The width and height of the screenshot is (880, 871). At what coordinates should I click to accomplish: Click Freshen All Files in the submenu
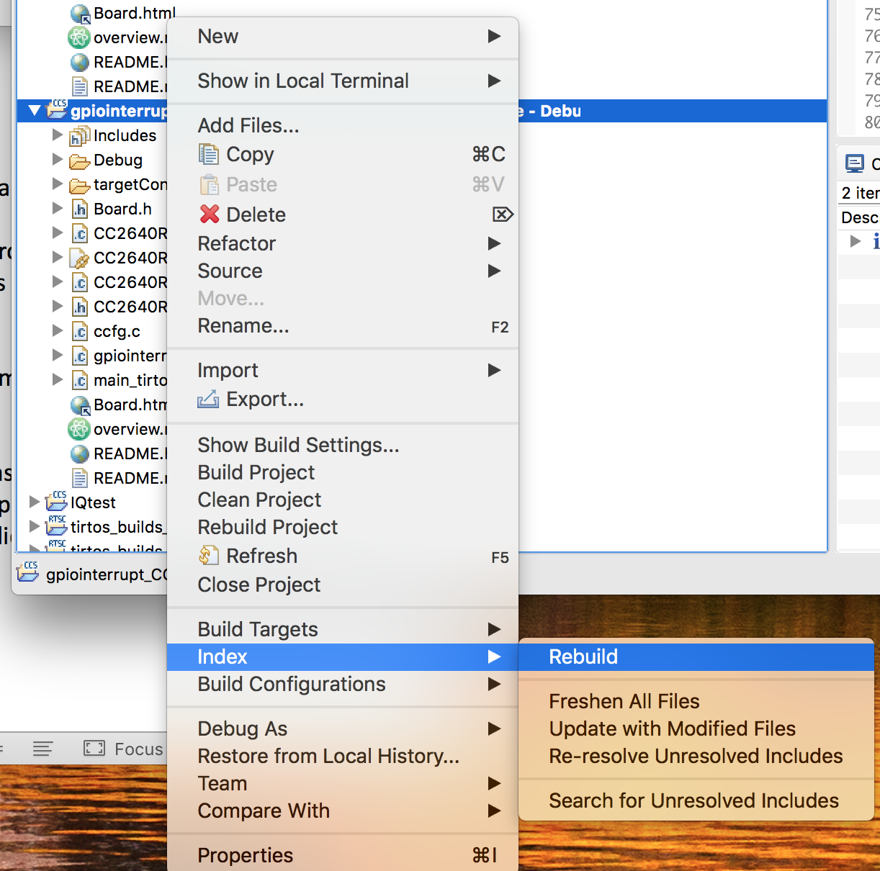pos(624,700)
